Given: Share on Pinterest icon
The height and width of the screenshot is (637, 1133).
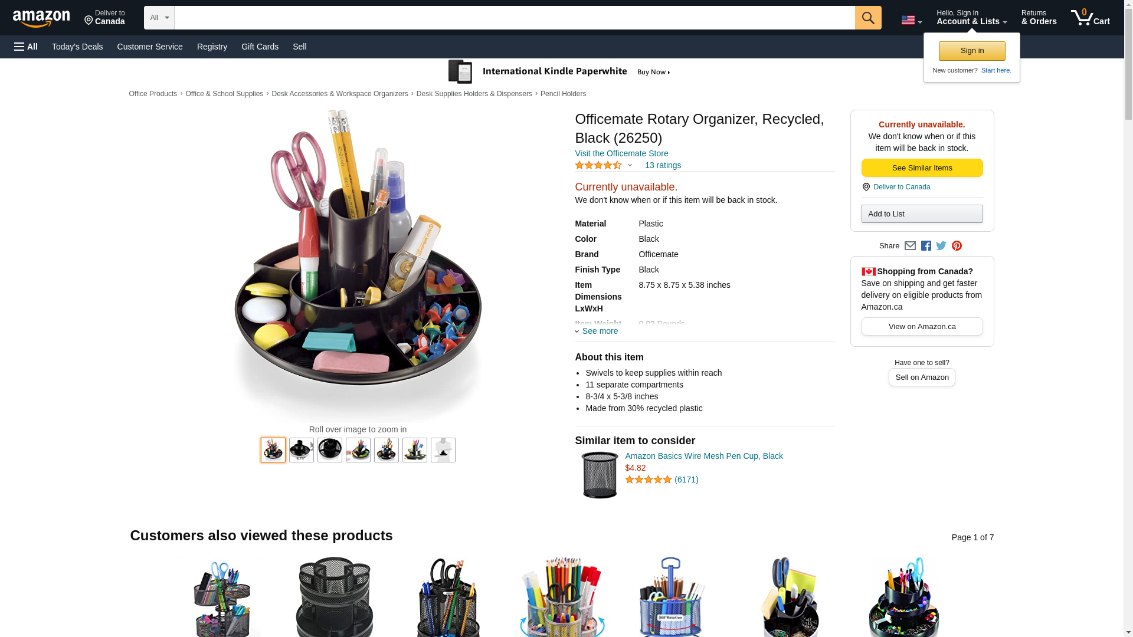Looking at the screenshot, I should [957, 246].
